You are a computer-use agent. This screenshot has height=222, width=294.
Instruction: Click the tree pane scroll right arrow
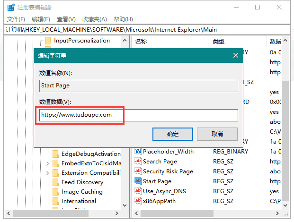(117, 213)
